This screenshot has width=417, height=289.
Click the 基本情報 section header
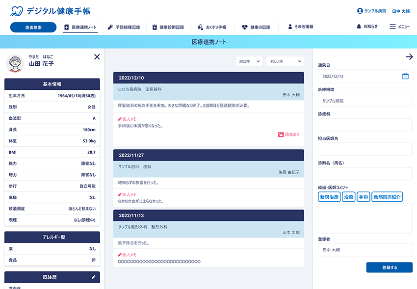tap(52, 84)
